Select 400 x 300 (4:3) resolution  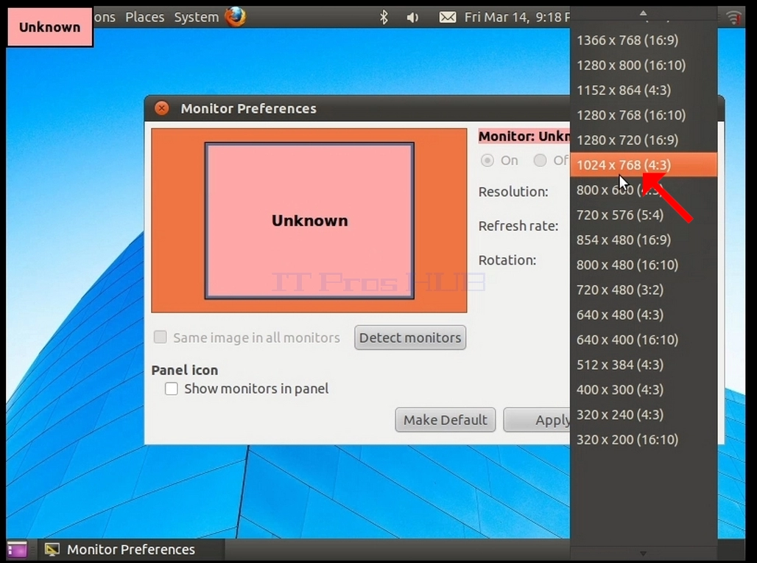point(644,390)
